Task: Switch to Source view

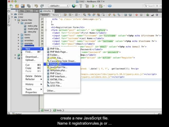Action: point(45,15)
